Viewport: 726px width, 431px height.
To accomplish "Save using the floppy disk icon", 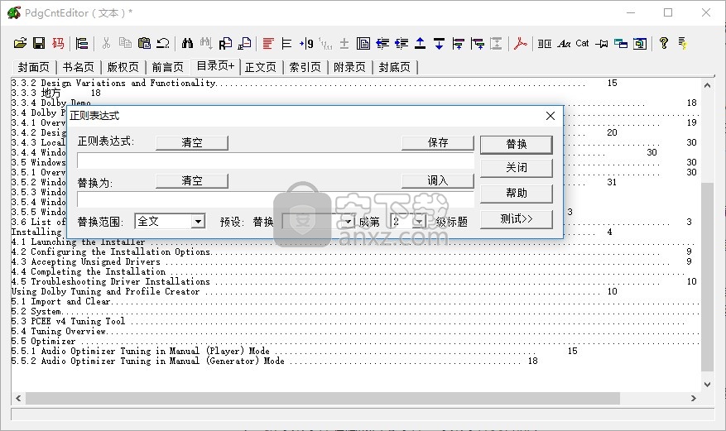I will [39, 44].
